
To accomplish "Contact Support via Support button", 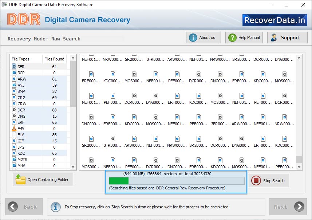I will (x=287, y=38).
